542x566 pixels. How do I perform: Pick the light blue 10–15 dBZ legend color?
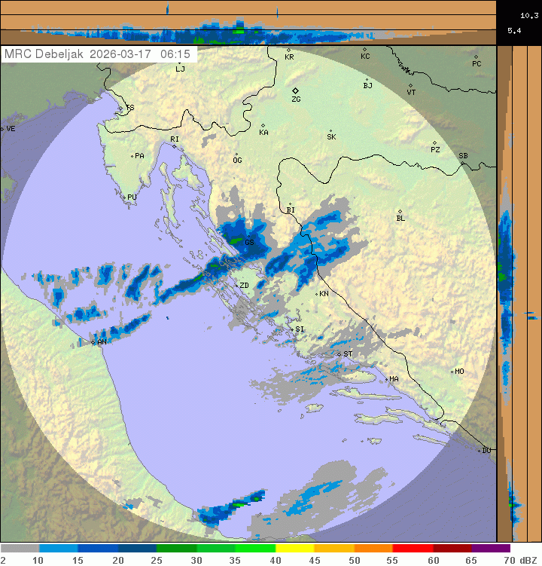(x=59, y=549)
